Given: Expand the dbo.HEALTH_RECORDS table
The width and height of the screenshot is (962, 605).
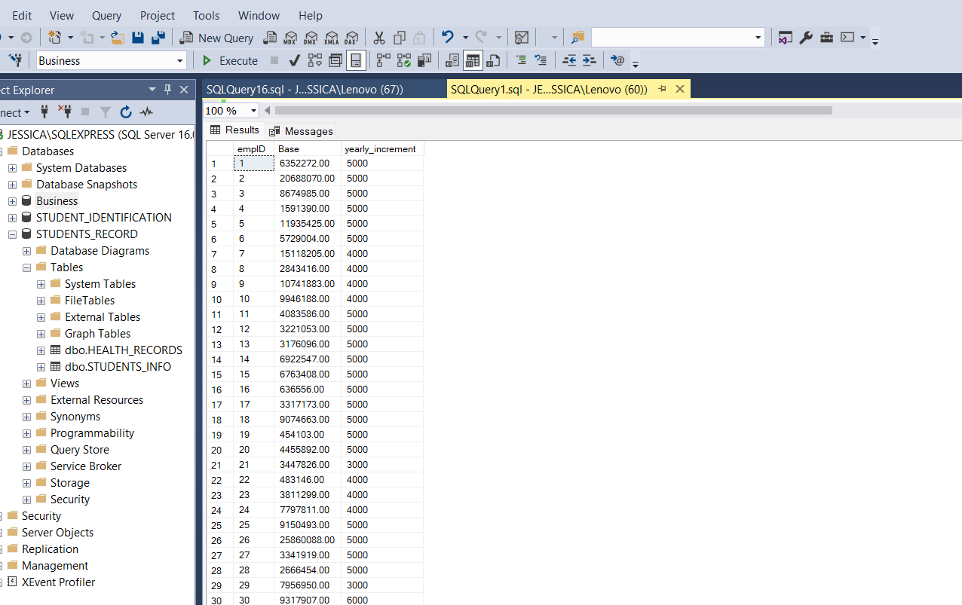Looking at the screenshot, I should [41, 350].
